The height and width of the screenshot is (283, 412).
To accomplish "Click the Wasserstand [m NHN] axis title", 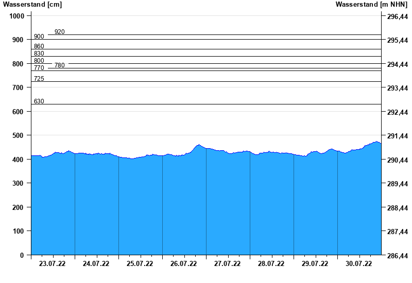I will (371, 5).
